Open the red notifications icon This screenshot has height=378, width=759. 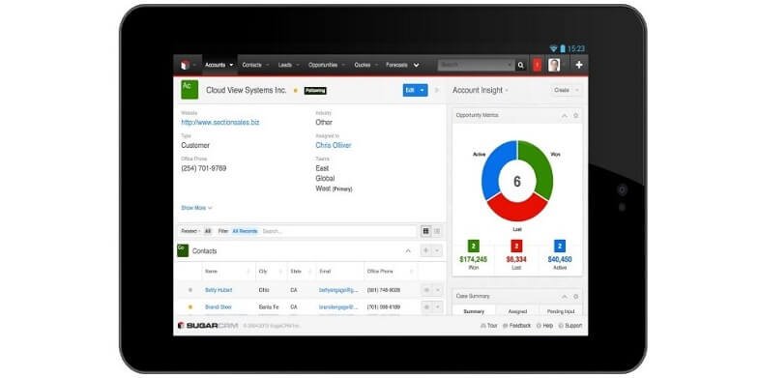537,65
